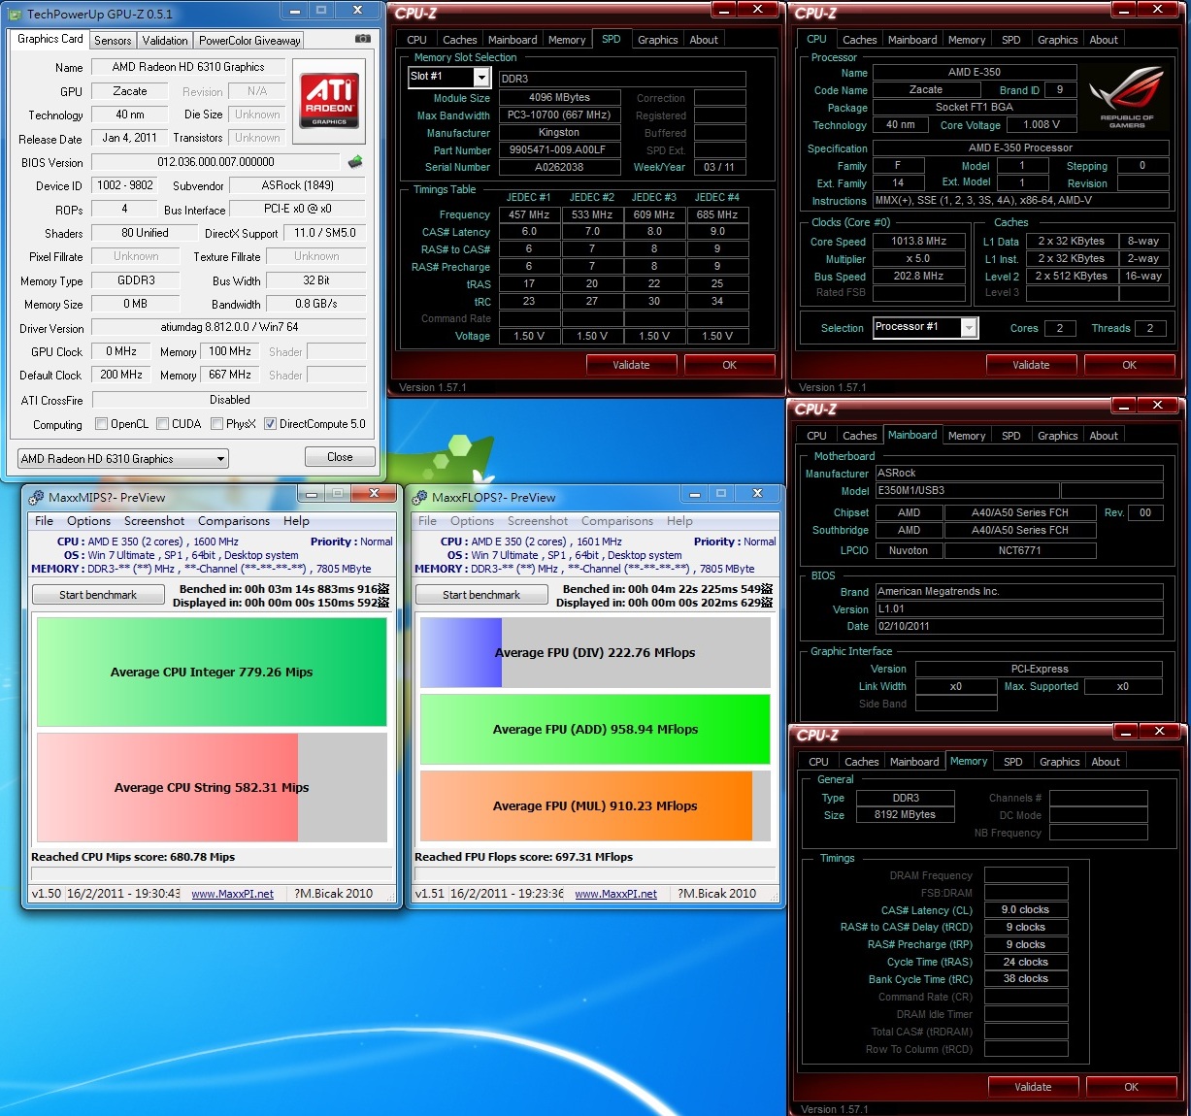Open the File menu in MaxxFLOPS
Viewport: 1191px width, 1116px height.
tap(427, 521)
